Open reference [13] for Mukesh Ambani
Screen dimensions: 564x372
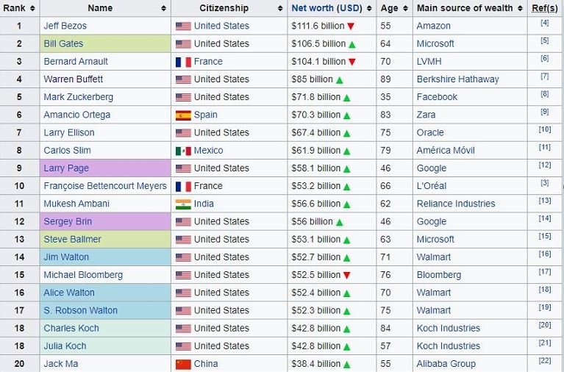coord(545,201)
